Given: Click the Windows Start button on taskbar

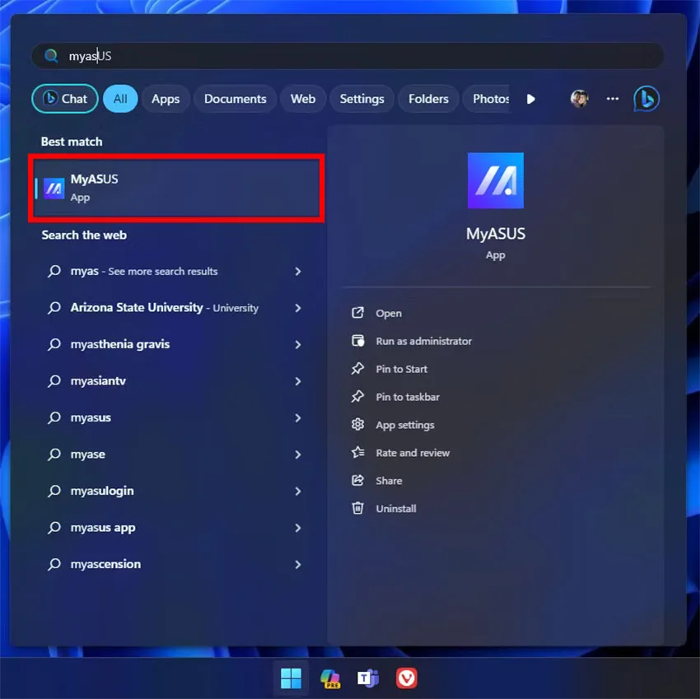Looking at the screenshot, I should coord(291,678).
